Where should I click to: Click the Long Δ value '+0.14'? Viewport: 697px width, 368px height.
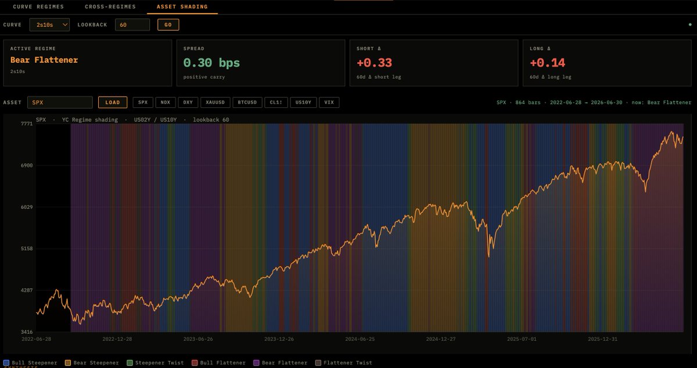pyautogui.click(x=547, y=62)
